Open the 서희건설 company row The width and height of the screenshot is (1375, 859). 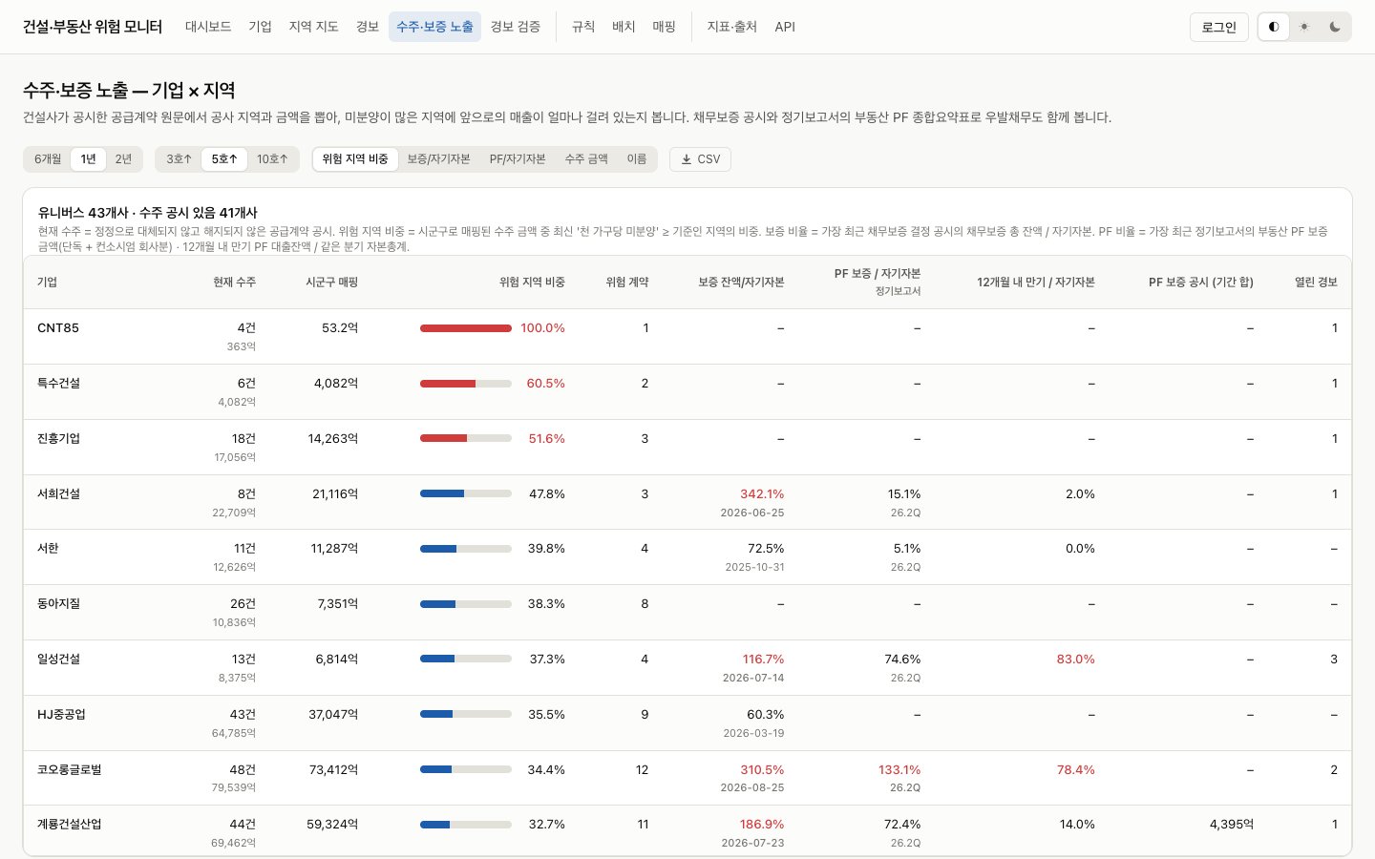[687, 503]
